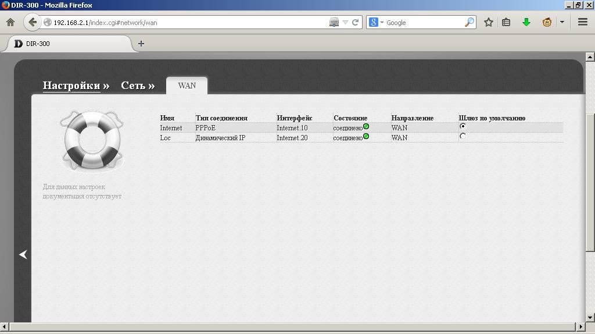Open Greasemonkey dropdown arrow

[562, 23]
